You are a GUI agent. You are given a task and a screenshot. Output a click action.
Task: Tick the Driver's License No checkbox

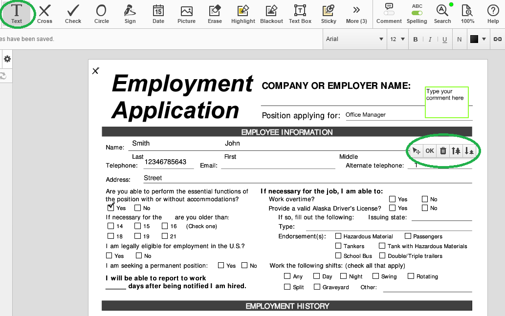(x=425, y=208)
